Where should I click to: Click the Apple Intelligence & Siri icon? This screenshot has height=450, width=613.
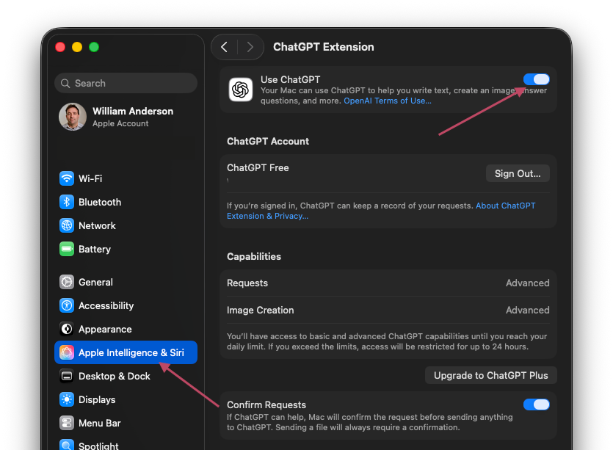67,352
